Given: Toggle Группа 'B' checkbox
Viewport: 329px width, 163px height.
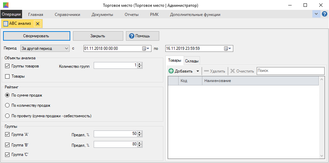Looking at the screenshot, I should click(7, 145).
